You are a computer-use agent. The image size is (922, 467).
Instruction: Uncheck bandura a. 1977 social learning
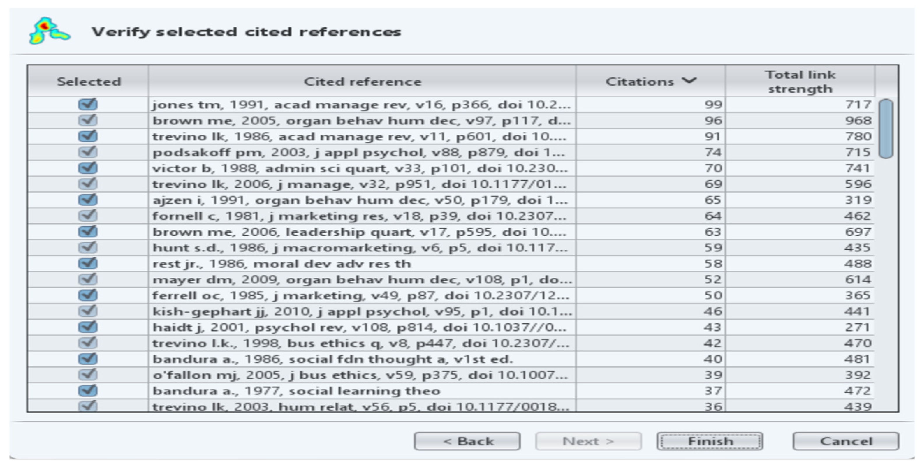88,390
